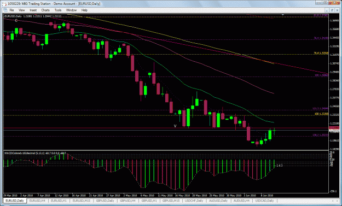Switch to the EURUSD,M15 chart tab
This screenshot has width=342, height=206.
pyautogui.click(x=81, y=201)
